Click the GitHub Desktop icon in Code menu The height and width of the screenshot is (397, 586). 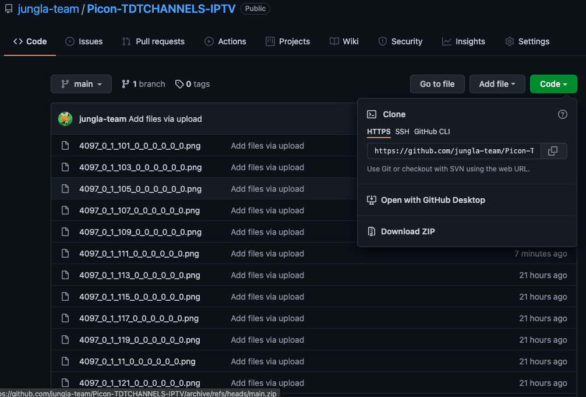point(372,200)
